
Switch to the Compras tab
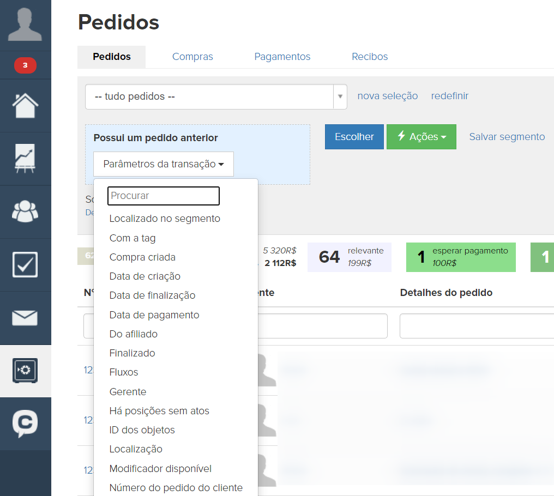(192, 57)
